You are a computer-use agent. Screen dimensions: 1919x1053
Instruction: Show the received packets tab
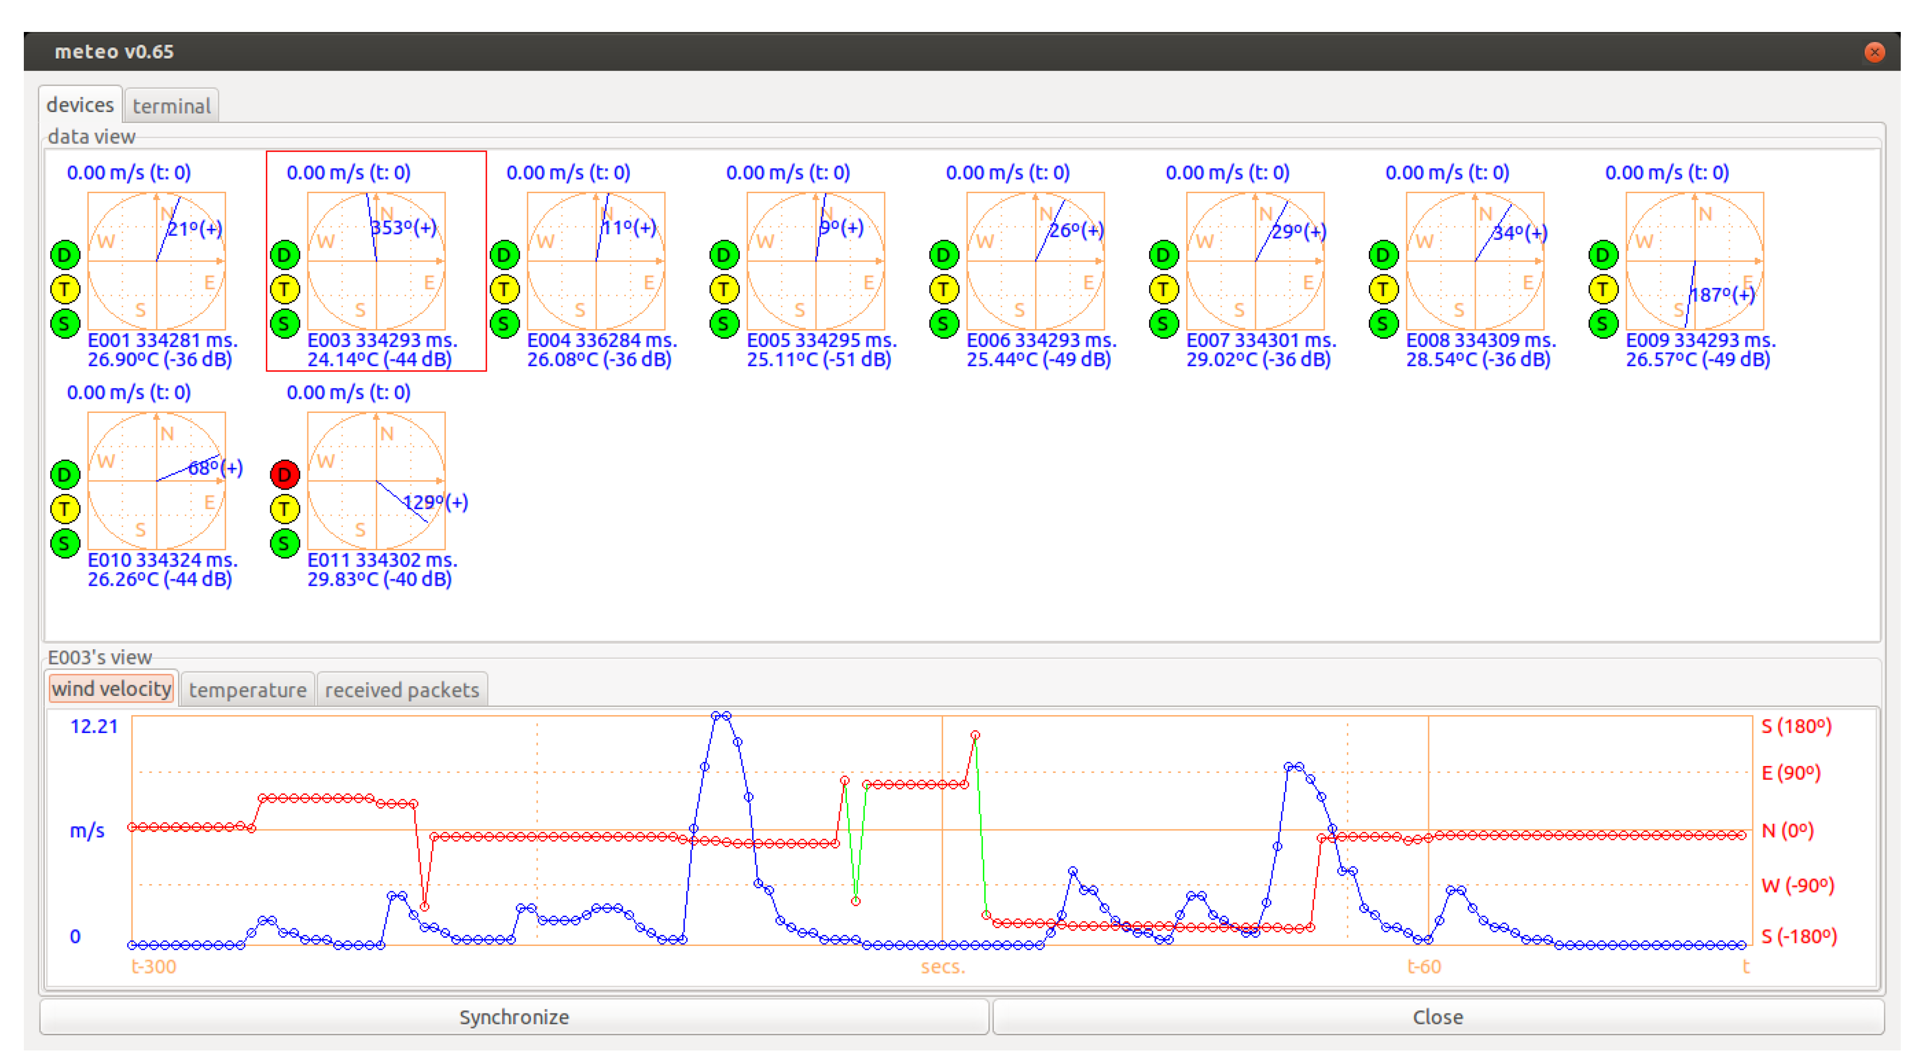point(402,689)
